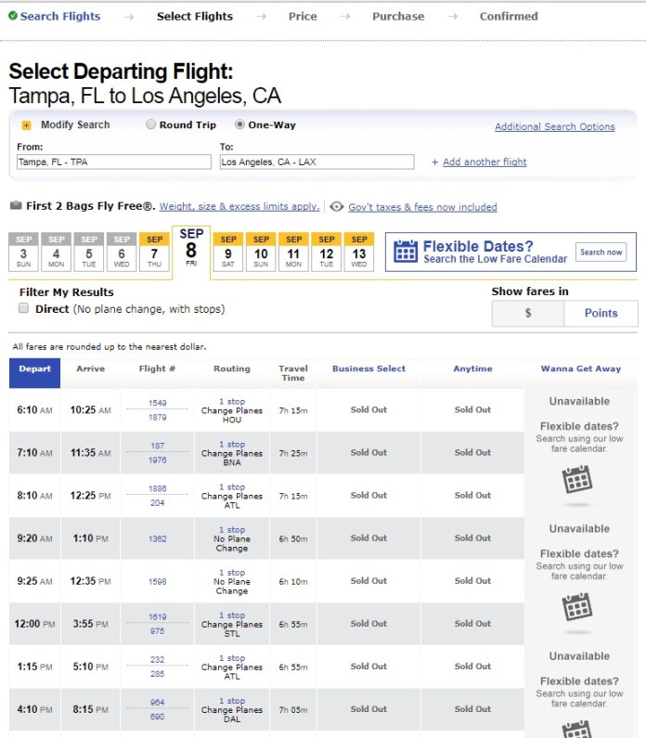Click the Flexible Dates calendar icon
This screenshot has height=738, width=646.
pos(406,252)
